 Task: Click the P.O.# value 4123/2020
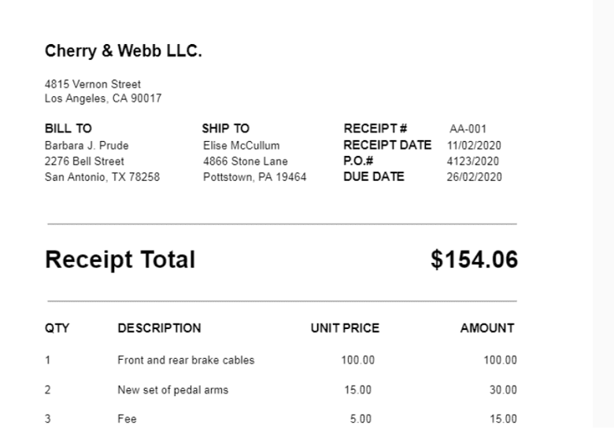[x=473, y=161]
